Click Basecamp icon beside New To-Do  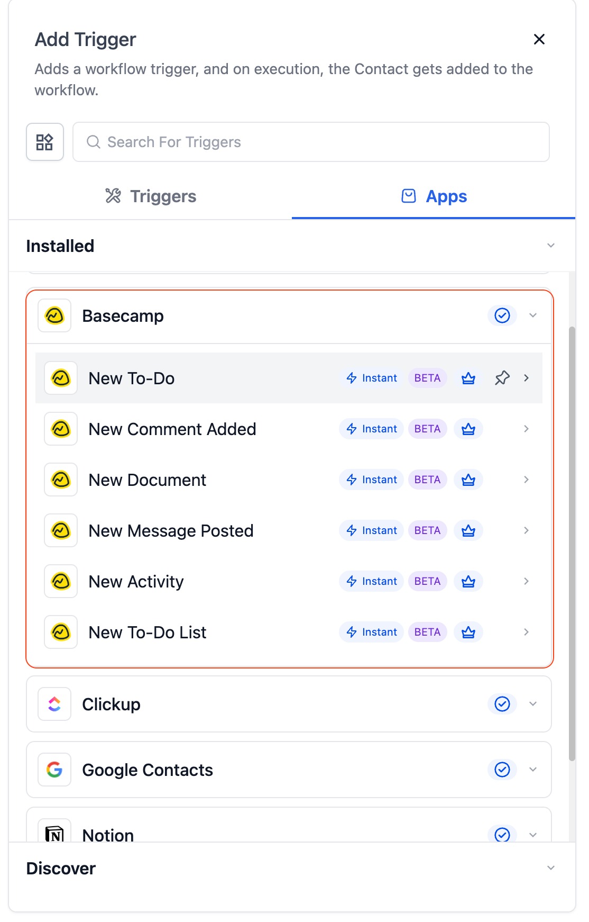tap(61, 378)
